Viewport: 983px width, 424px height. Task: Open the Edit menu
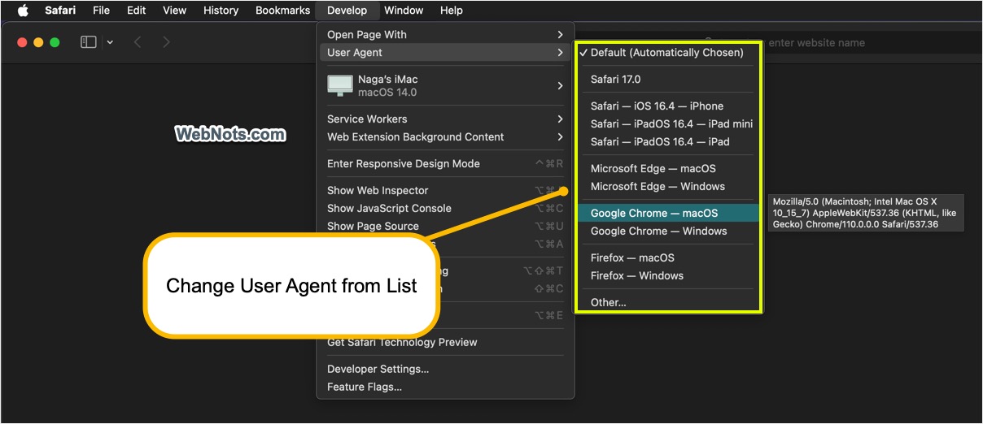pyautogui.click(x=137, y=11)
